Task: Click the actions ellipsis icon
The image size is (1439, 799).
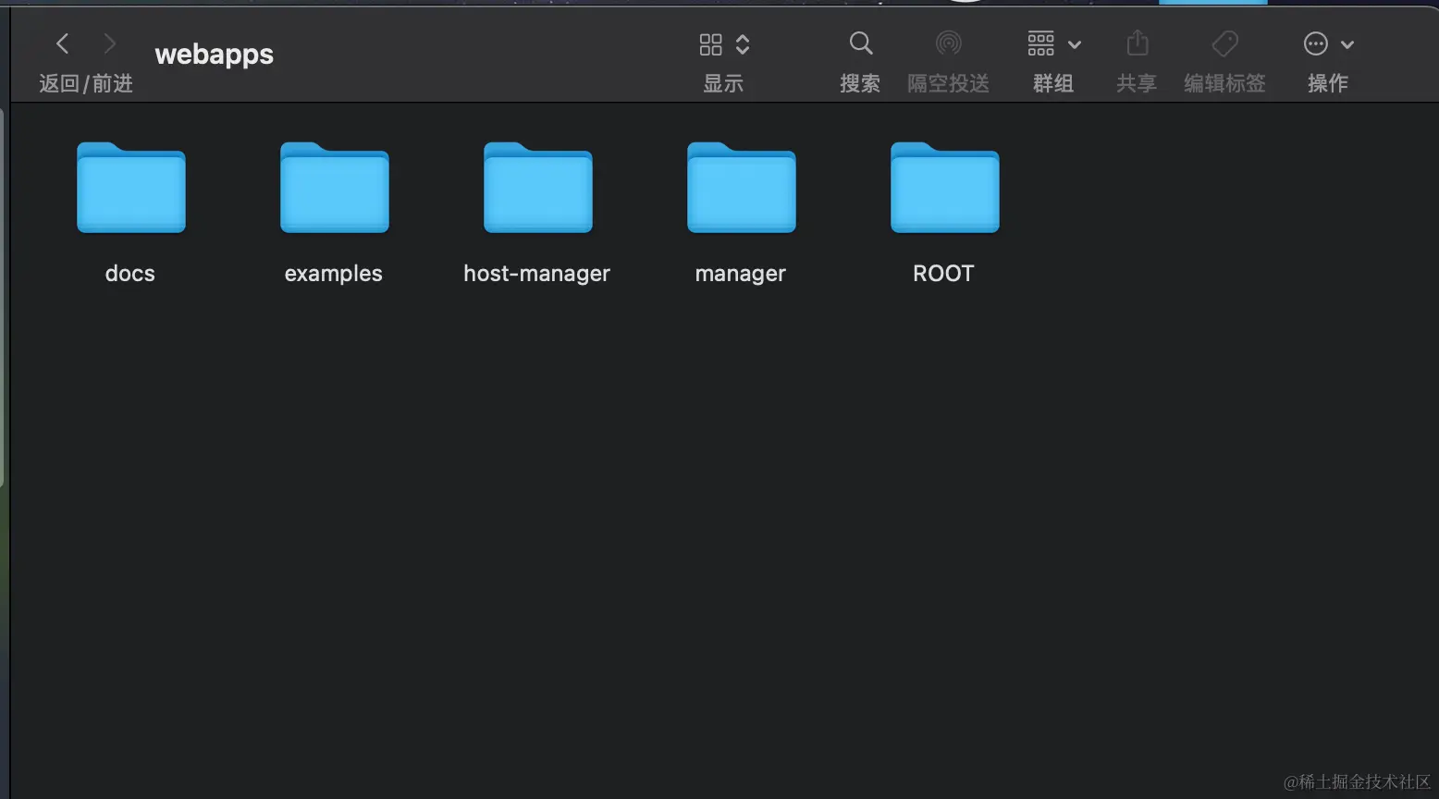Action: point(1315,43)
